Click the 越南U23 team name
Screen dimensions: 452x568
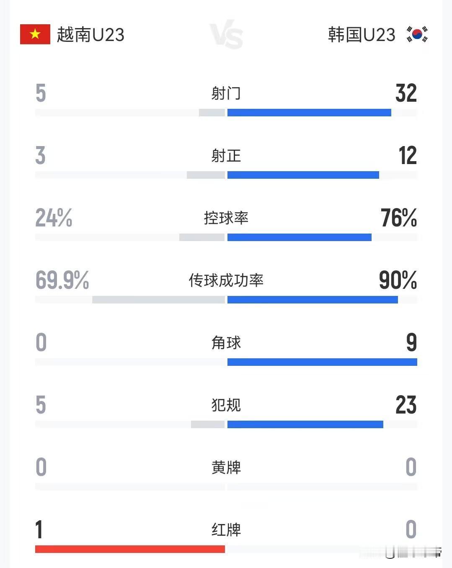click(x=90, y=35)
